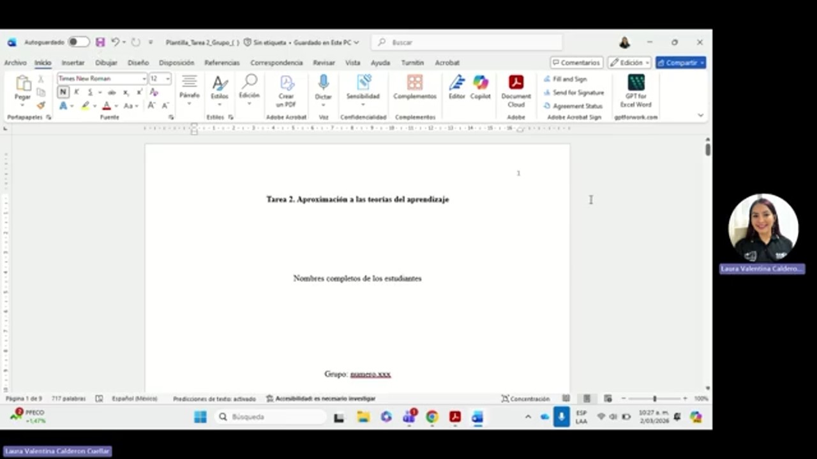
Task: Open Complementos add-ins
Action: (415, 87)
